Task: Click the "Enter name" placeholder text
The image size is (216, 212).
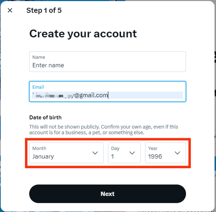Action: pos(48,65)
